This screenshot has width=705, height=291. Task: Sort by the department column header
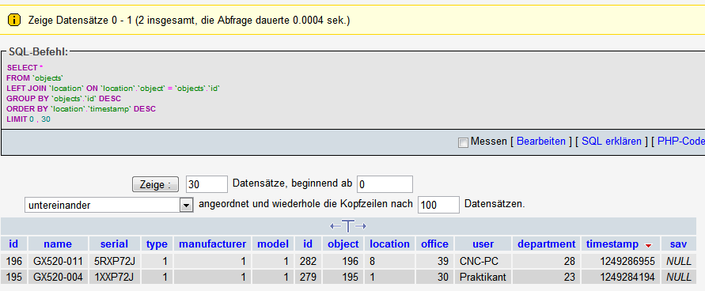coord(546,244)
